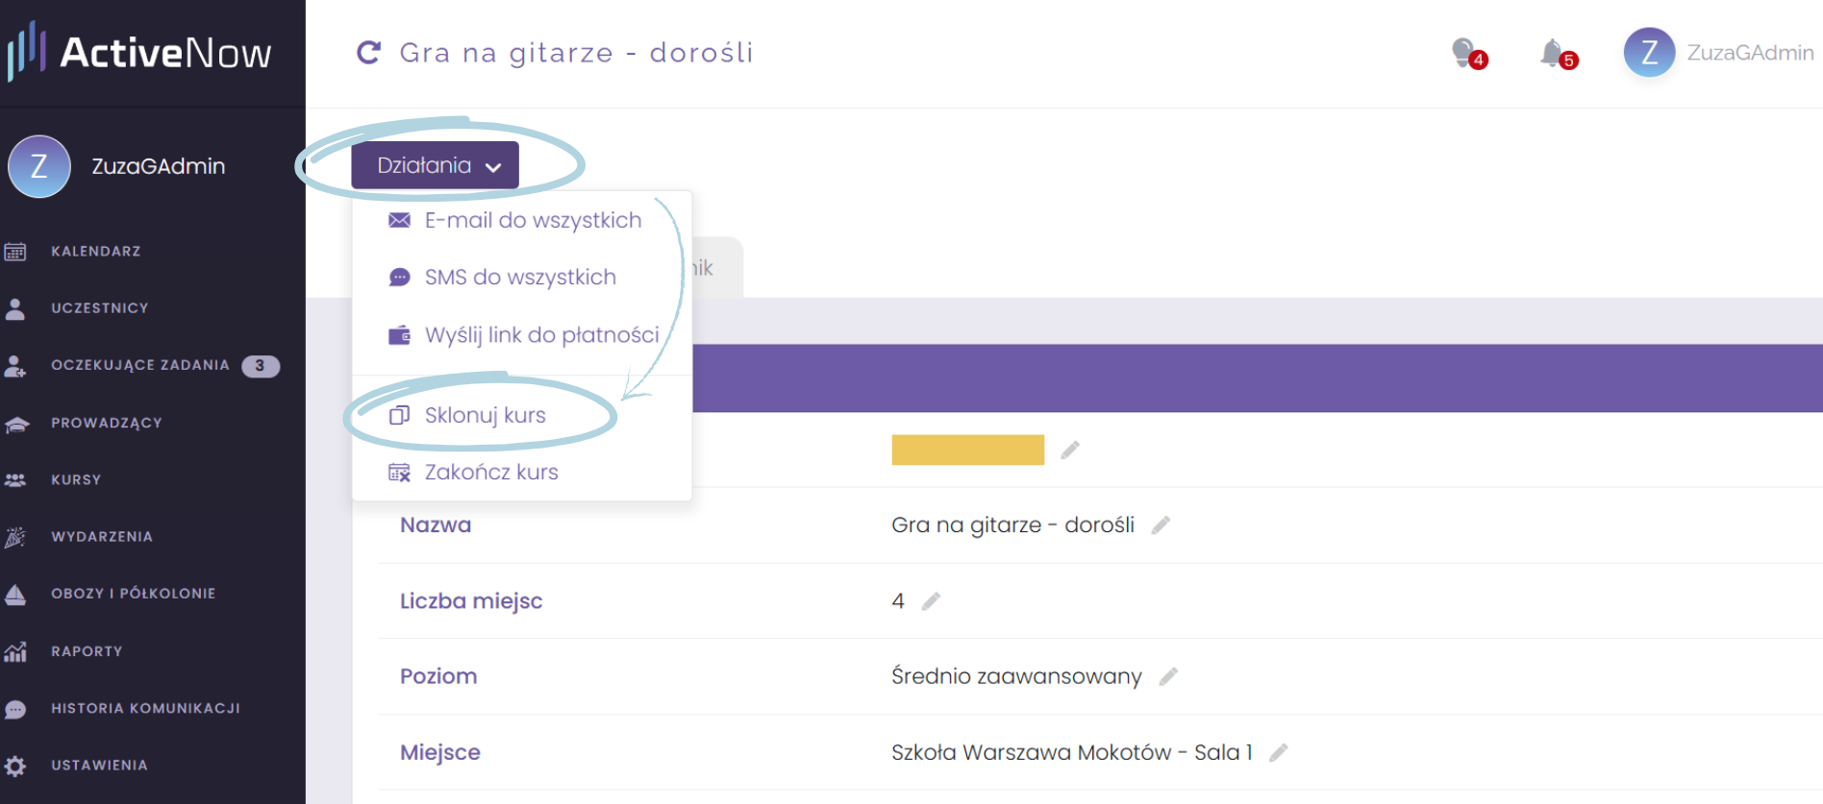Open the lightbulb tips notifications icon

click(1468, 54)
